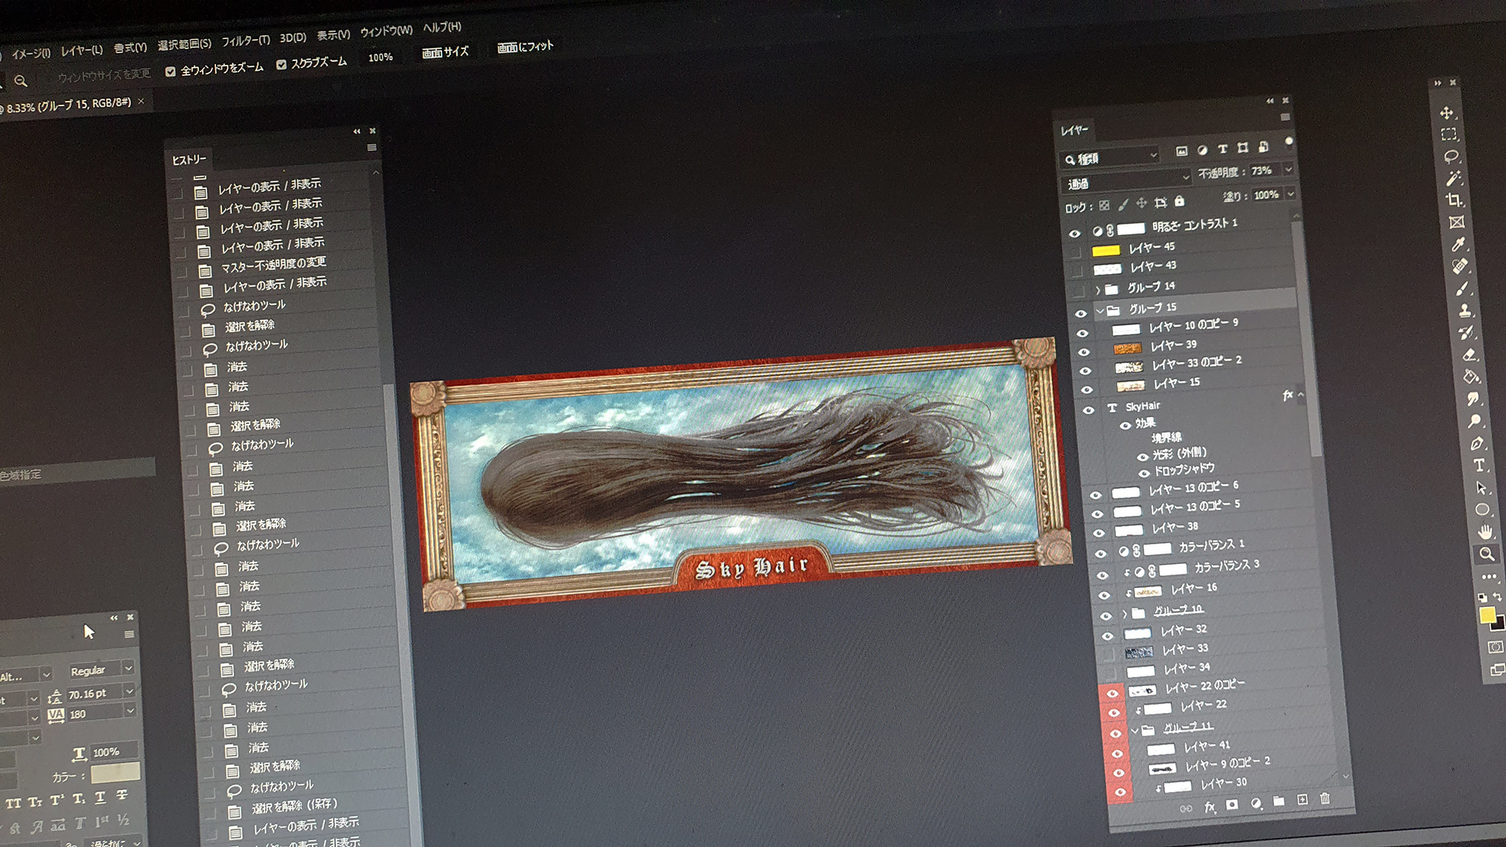Viewport: 1506px width, 847px height.
Task: Select the Dodge tool
Action: pyautogui.click(x=1475, y=421)
